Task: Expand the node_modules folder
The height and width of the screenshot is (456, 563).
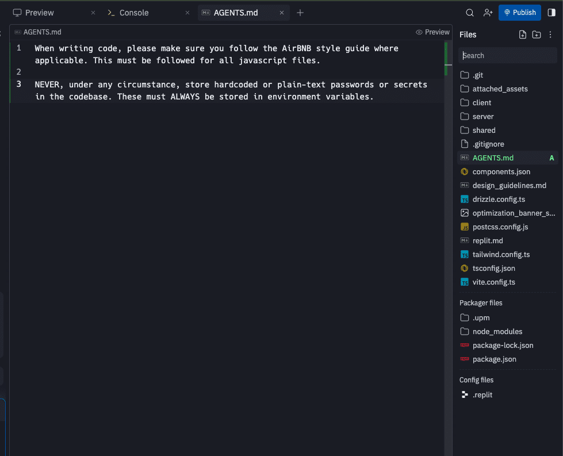Action: pyautogui.click(x=497, y=332)
